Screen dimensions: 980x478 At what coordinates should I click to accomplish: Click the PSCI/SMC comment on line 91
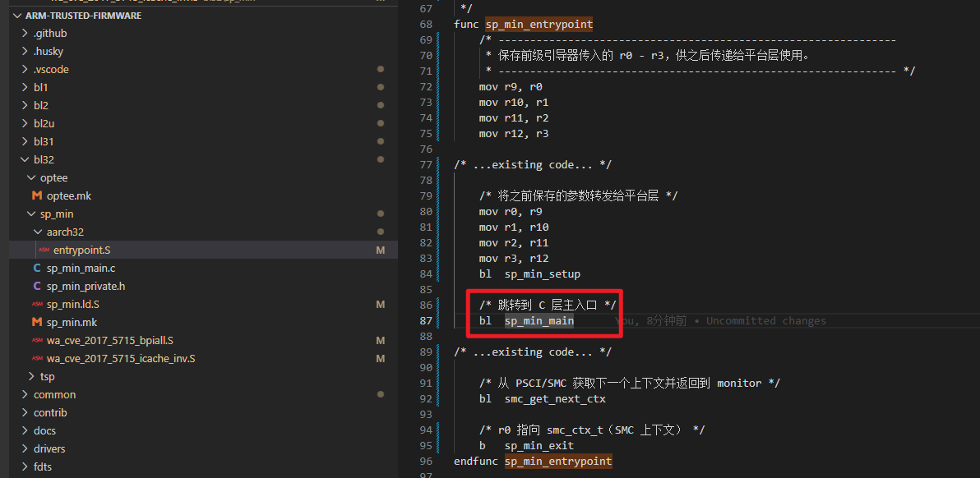[630, 384]
